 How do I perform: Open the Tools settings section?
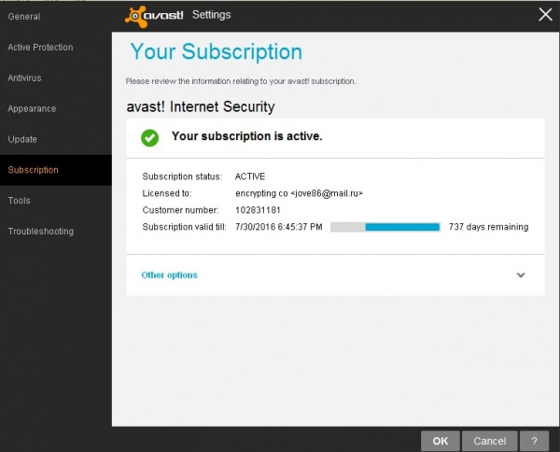coord(20,201)
